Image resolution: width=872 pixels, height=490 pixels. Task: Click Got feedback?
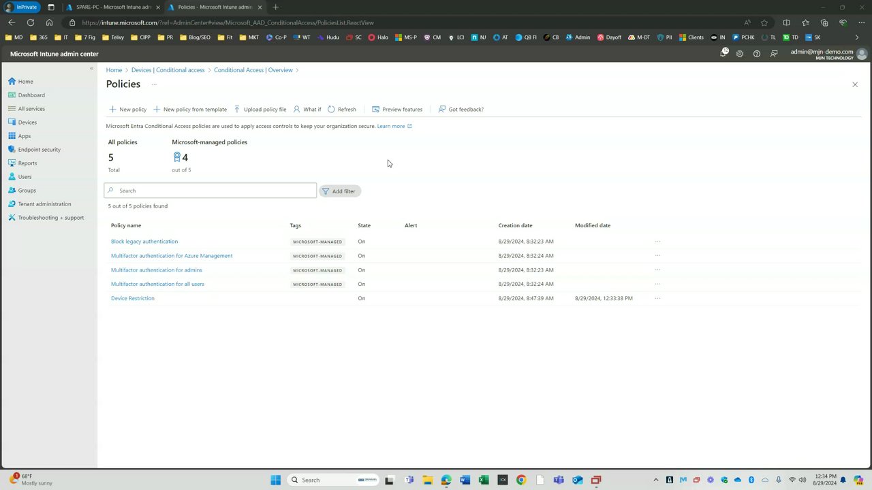pyautogui.click(x=461, y=109)
